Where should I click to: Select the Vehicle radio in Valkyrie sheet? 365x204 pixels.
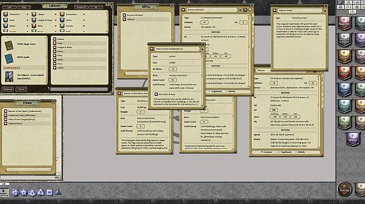296,152
